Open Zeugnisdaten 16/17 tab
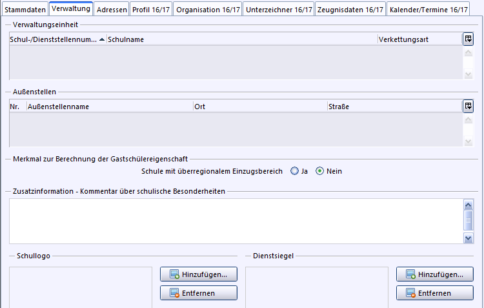 (350, 10)
